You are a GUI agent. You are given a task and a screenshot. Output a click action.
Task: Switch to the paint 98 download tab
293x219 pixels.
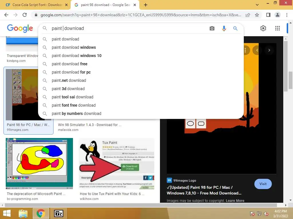pyautogui.click(x=105, y=5)
